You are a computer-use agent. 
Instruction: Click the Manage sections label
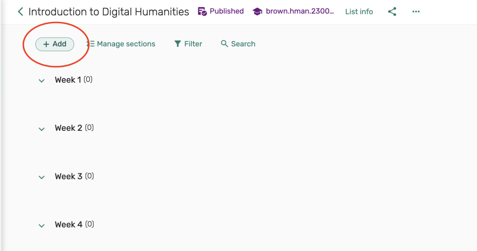click(x=126, y=44)
